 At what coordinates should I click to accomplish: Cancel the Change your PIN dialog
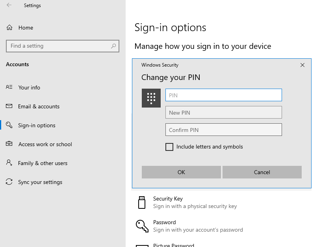tap(262, 172)
